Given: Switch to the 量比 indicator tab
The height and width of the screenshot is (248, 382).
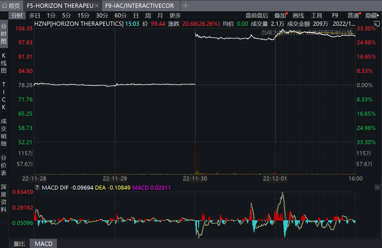Looking at the screenshot, I should (x=19, y=244).
